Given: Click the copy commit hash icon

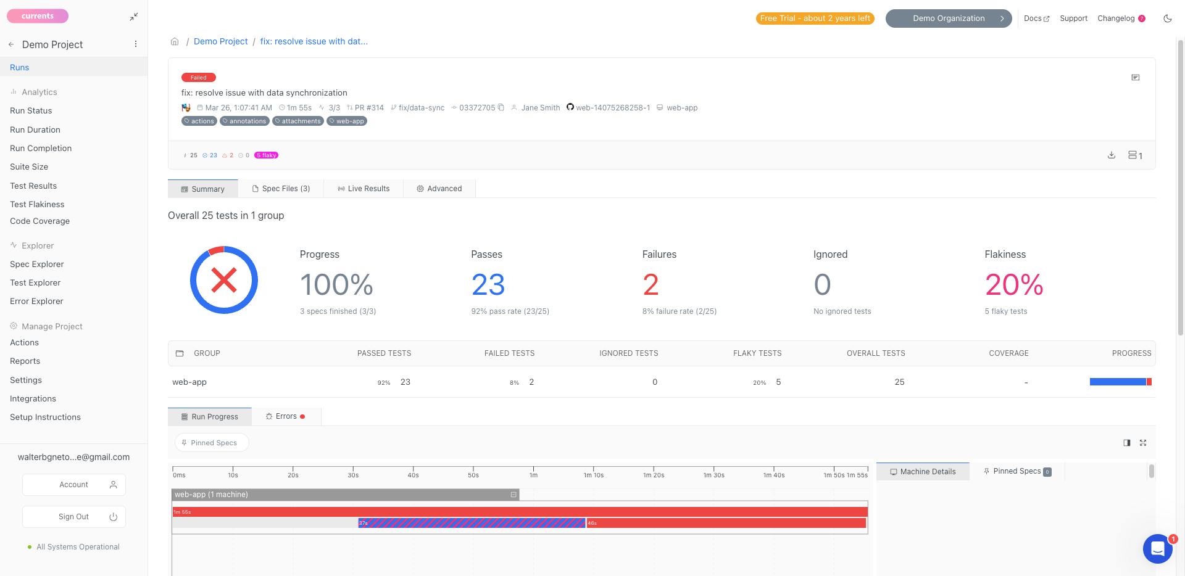Looking at the screenshot, I should tap(501, 107).
